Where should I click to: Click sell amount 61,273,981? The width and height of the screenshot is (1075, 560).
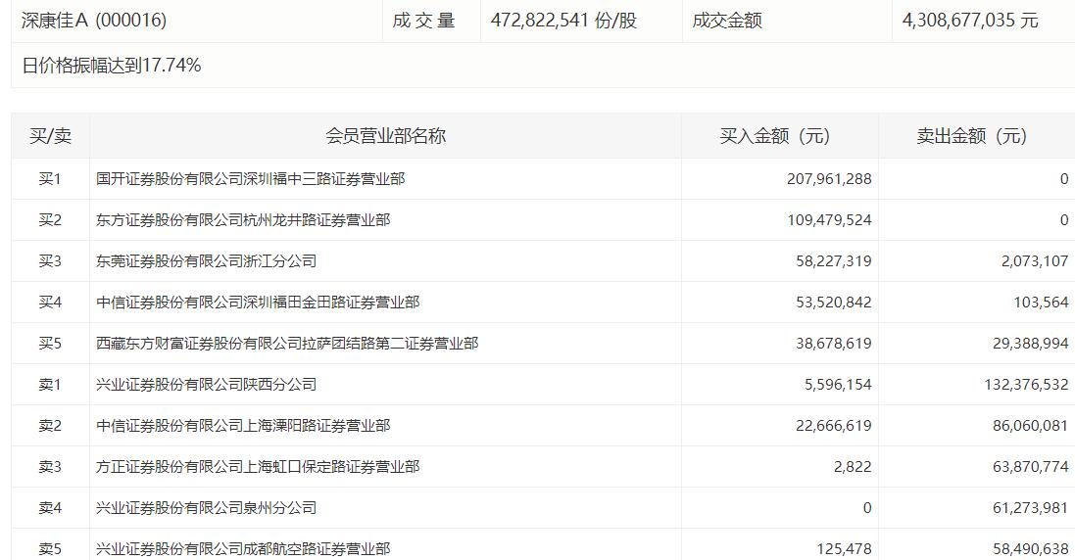[1031, 508]
